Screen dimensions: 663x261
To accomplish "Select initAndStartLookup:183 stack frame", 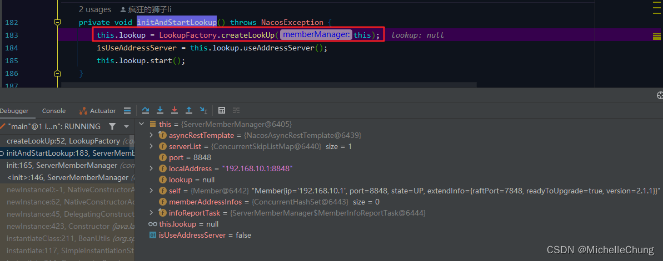I will click(67, 153).
